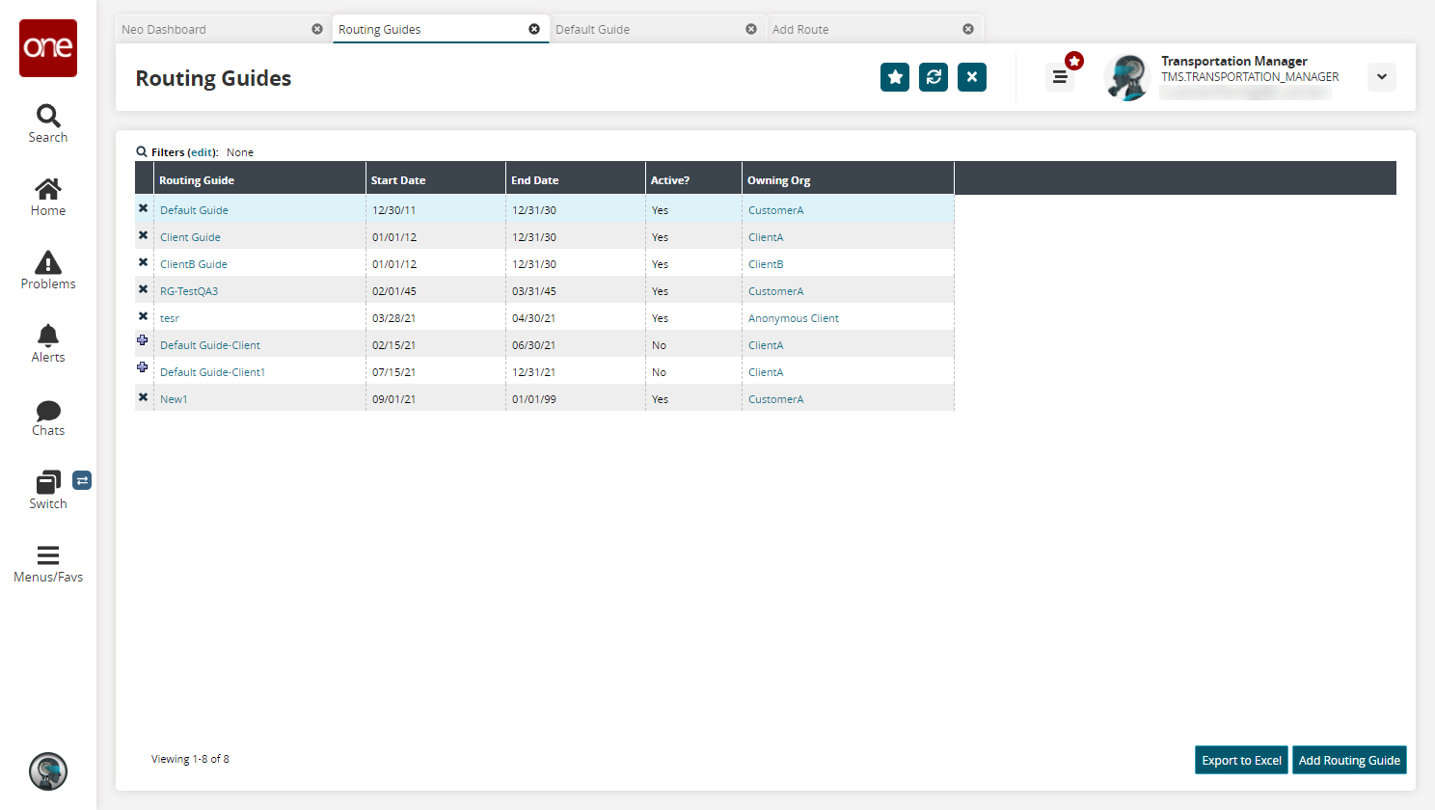Open header hamburger menu with notification badge
The width and height of the screenshot is (1435, 810).
tap(1060, 77)
